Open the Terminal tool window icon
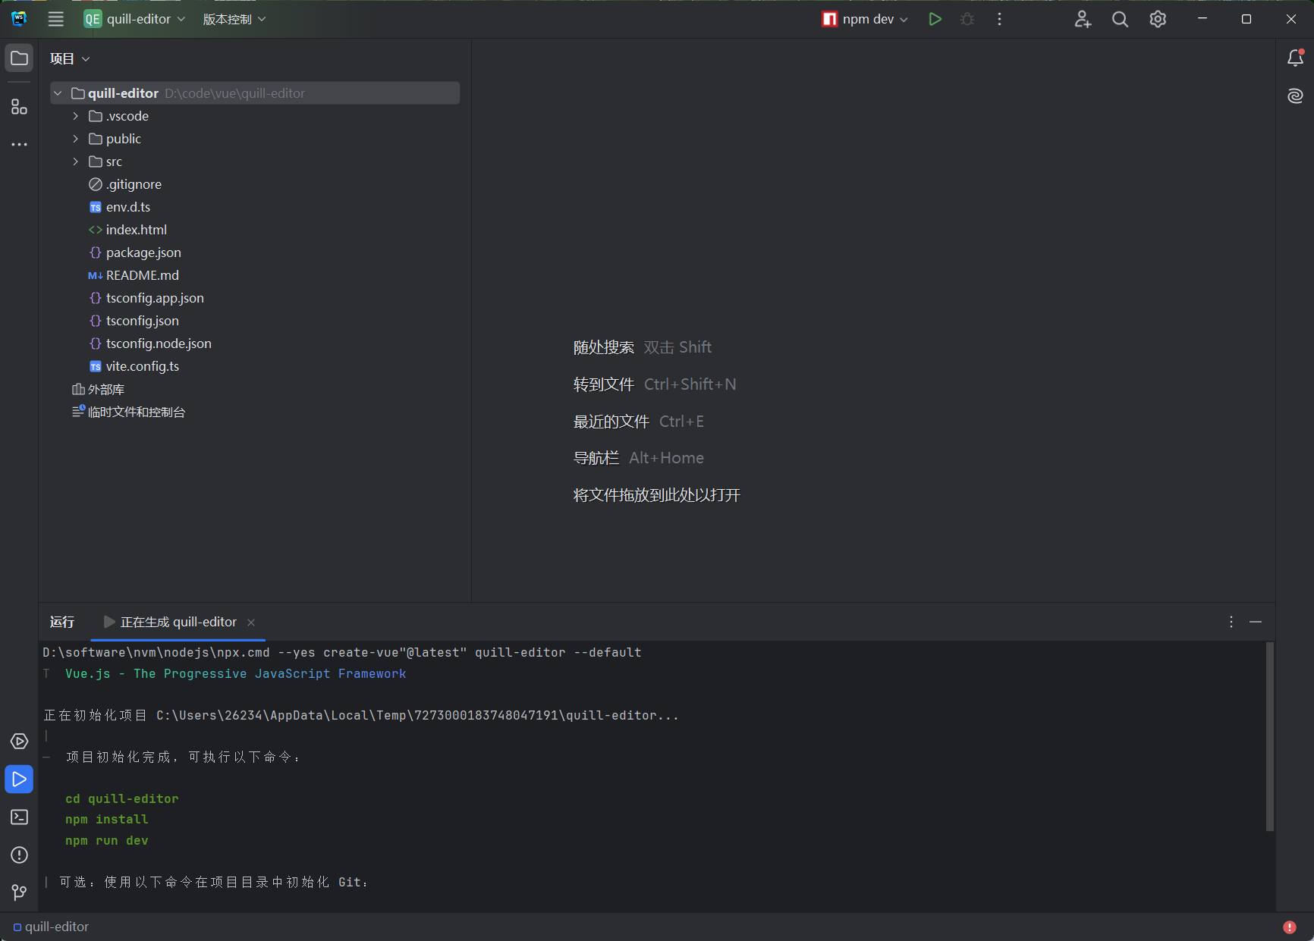The image size is (1314, 941). [19, 817]
